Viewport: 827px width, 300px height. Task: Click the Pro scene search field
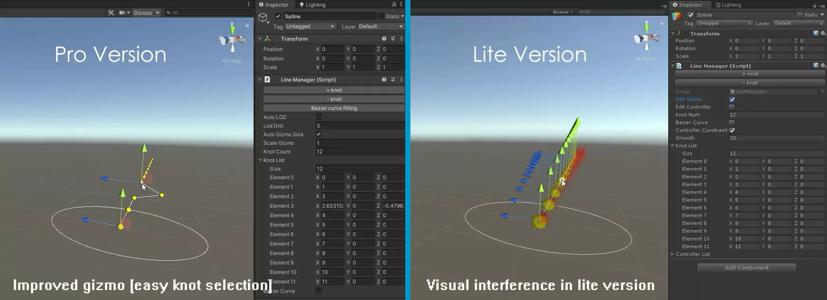[x=209, y=13]
